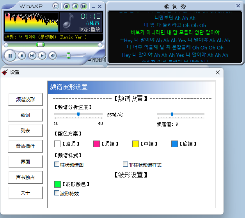245x218 pixels.
Task: Click the 25帧/秒 frame rate value
Action: (115, 115)
